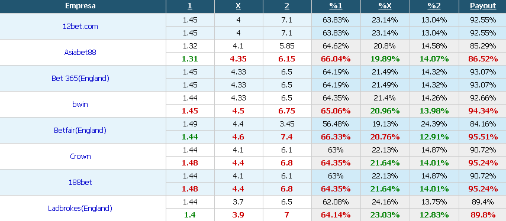Sort by the Payout column header

(483, 6)
